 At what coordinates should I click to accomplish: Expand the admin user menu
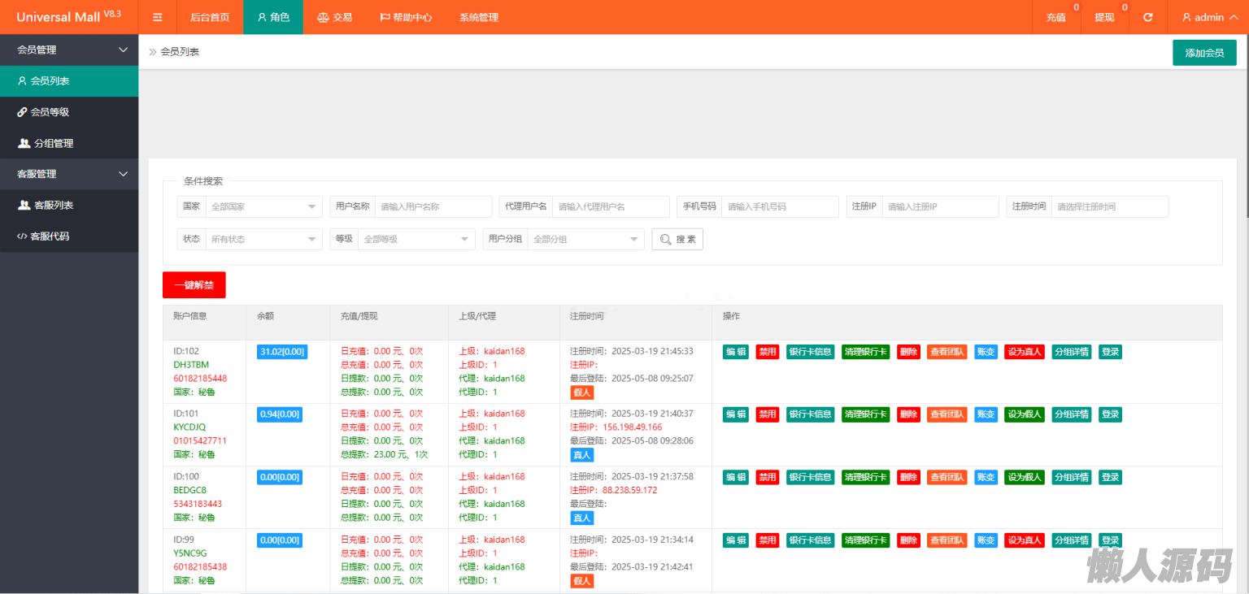coord(1209,17)
